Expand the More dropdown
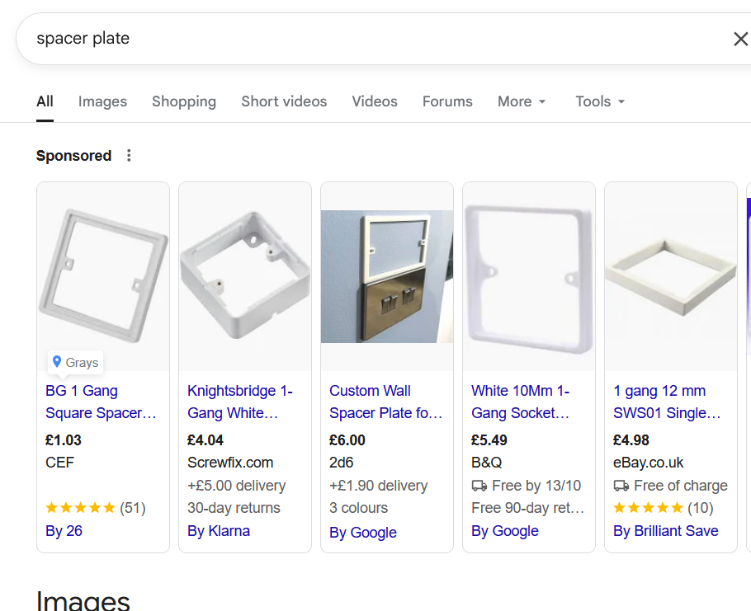This screenshot has width=751, height=611. pyautogui.click(x=522, y=101)
